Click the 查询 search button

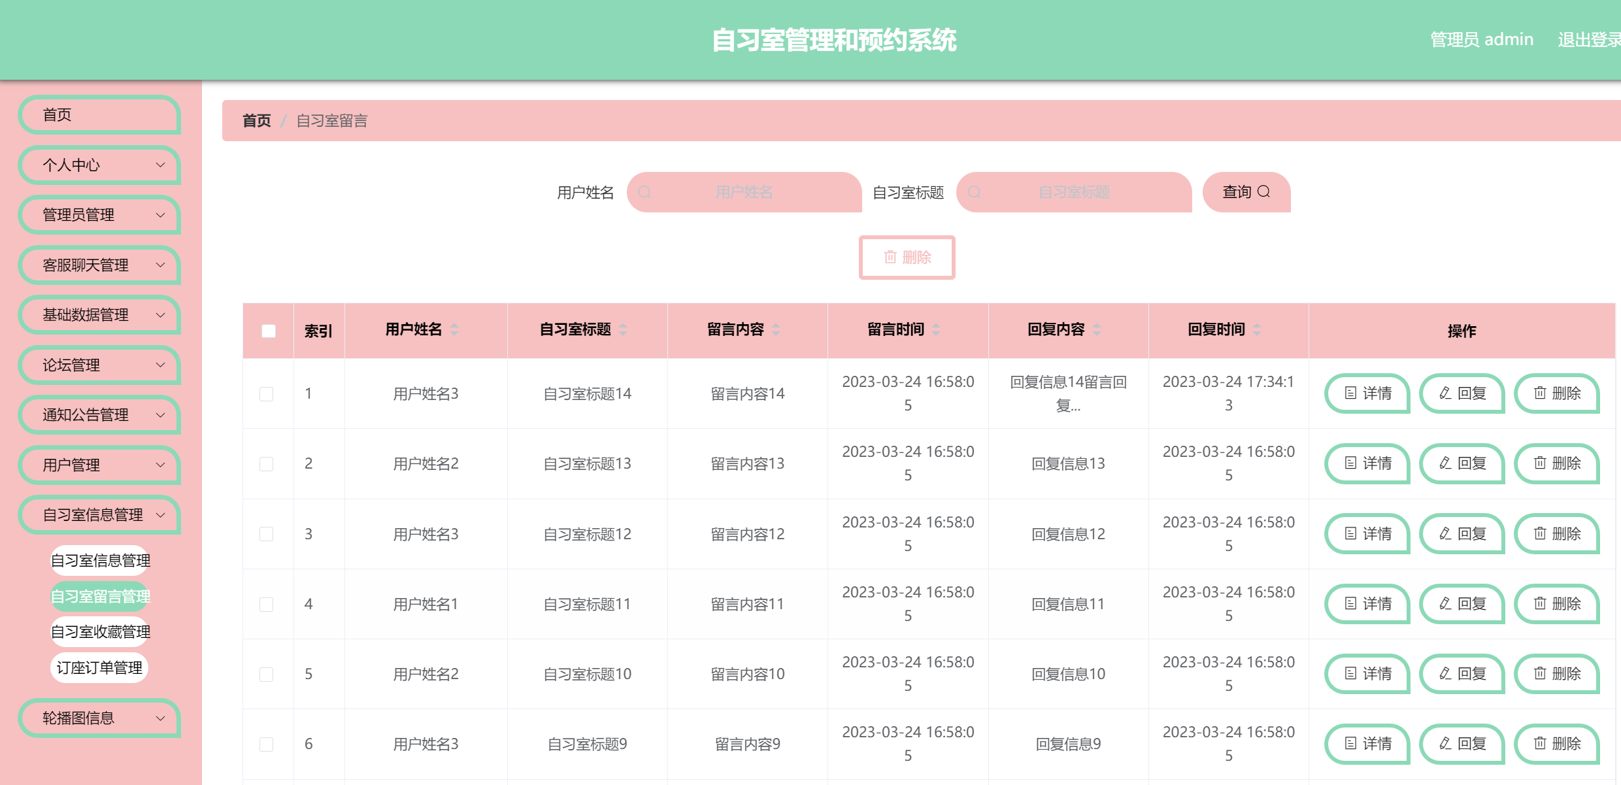pos(1245,192)
